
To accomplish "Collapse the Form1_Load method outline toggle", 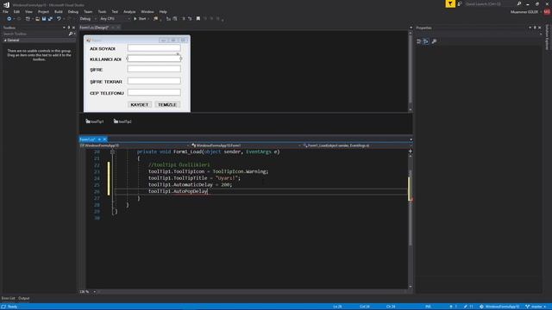I will [x=112, y=152].
